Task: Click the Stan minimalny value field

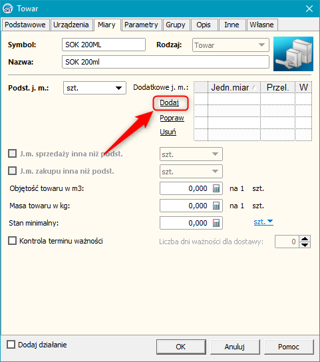Action: click(191, 223)
